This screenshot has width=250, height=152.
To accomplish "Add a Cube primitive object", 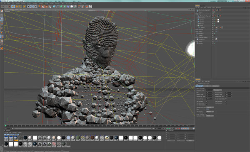I will [x=54, y=6].
